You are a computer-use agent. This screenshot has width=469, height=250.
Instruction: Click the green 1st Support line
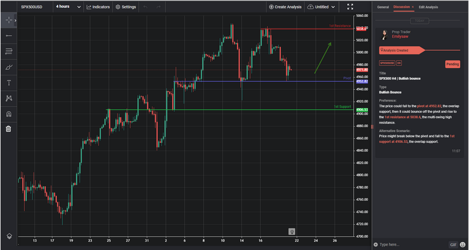[x=230, y=110]
